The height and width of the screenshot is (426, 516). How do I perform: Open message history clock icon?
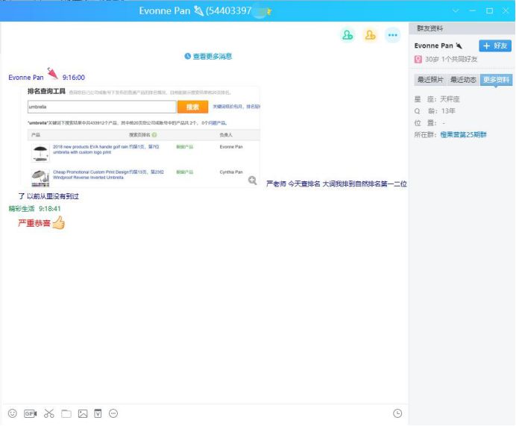[x=397, y=413]
